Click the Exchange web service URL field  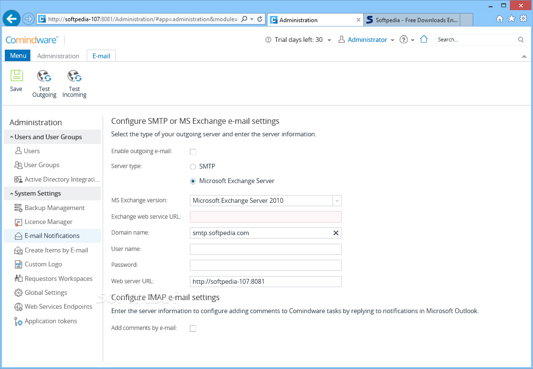[x=266, y=217]
